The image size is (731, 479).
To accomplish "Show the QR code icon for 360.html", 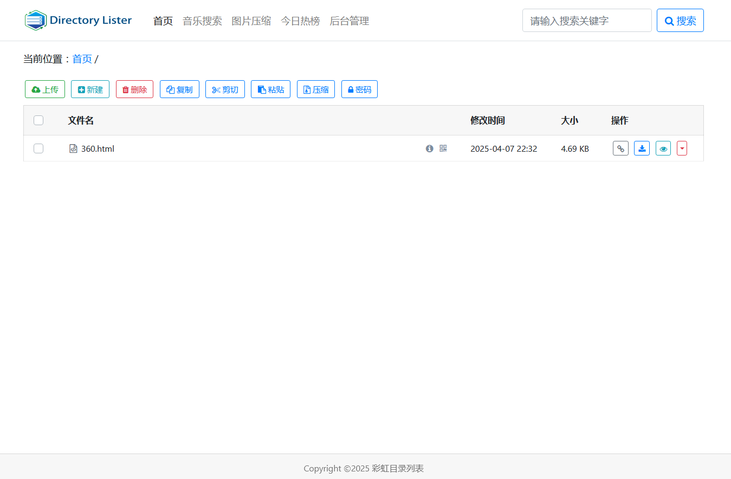I will click(x=443, y=148).
